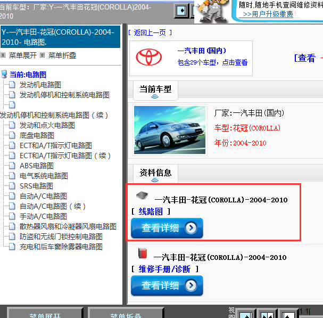Click 包含29个车型，点击查看 link
Image resolution: width=323 pixels, height=318 pixels.
click(212, 62)
